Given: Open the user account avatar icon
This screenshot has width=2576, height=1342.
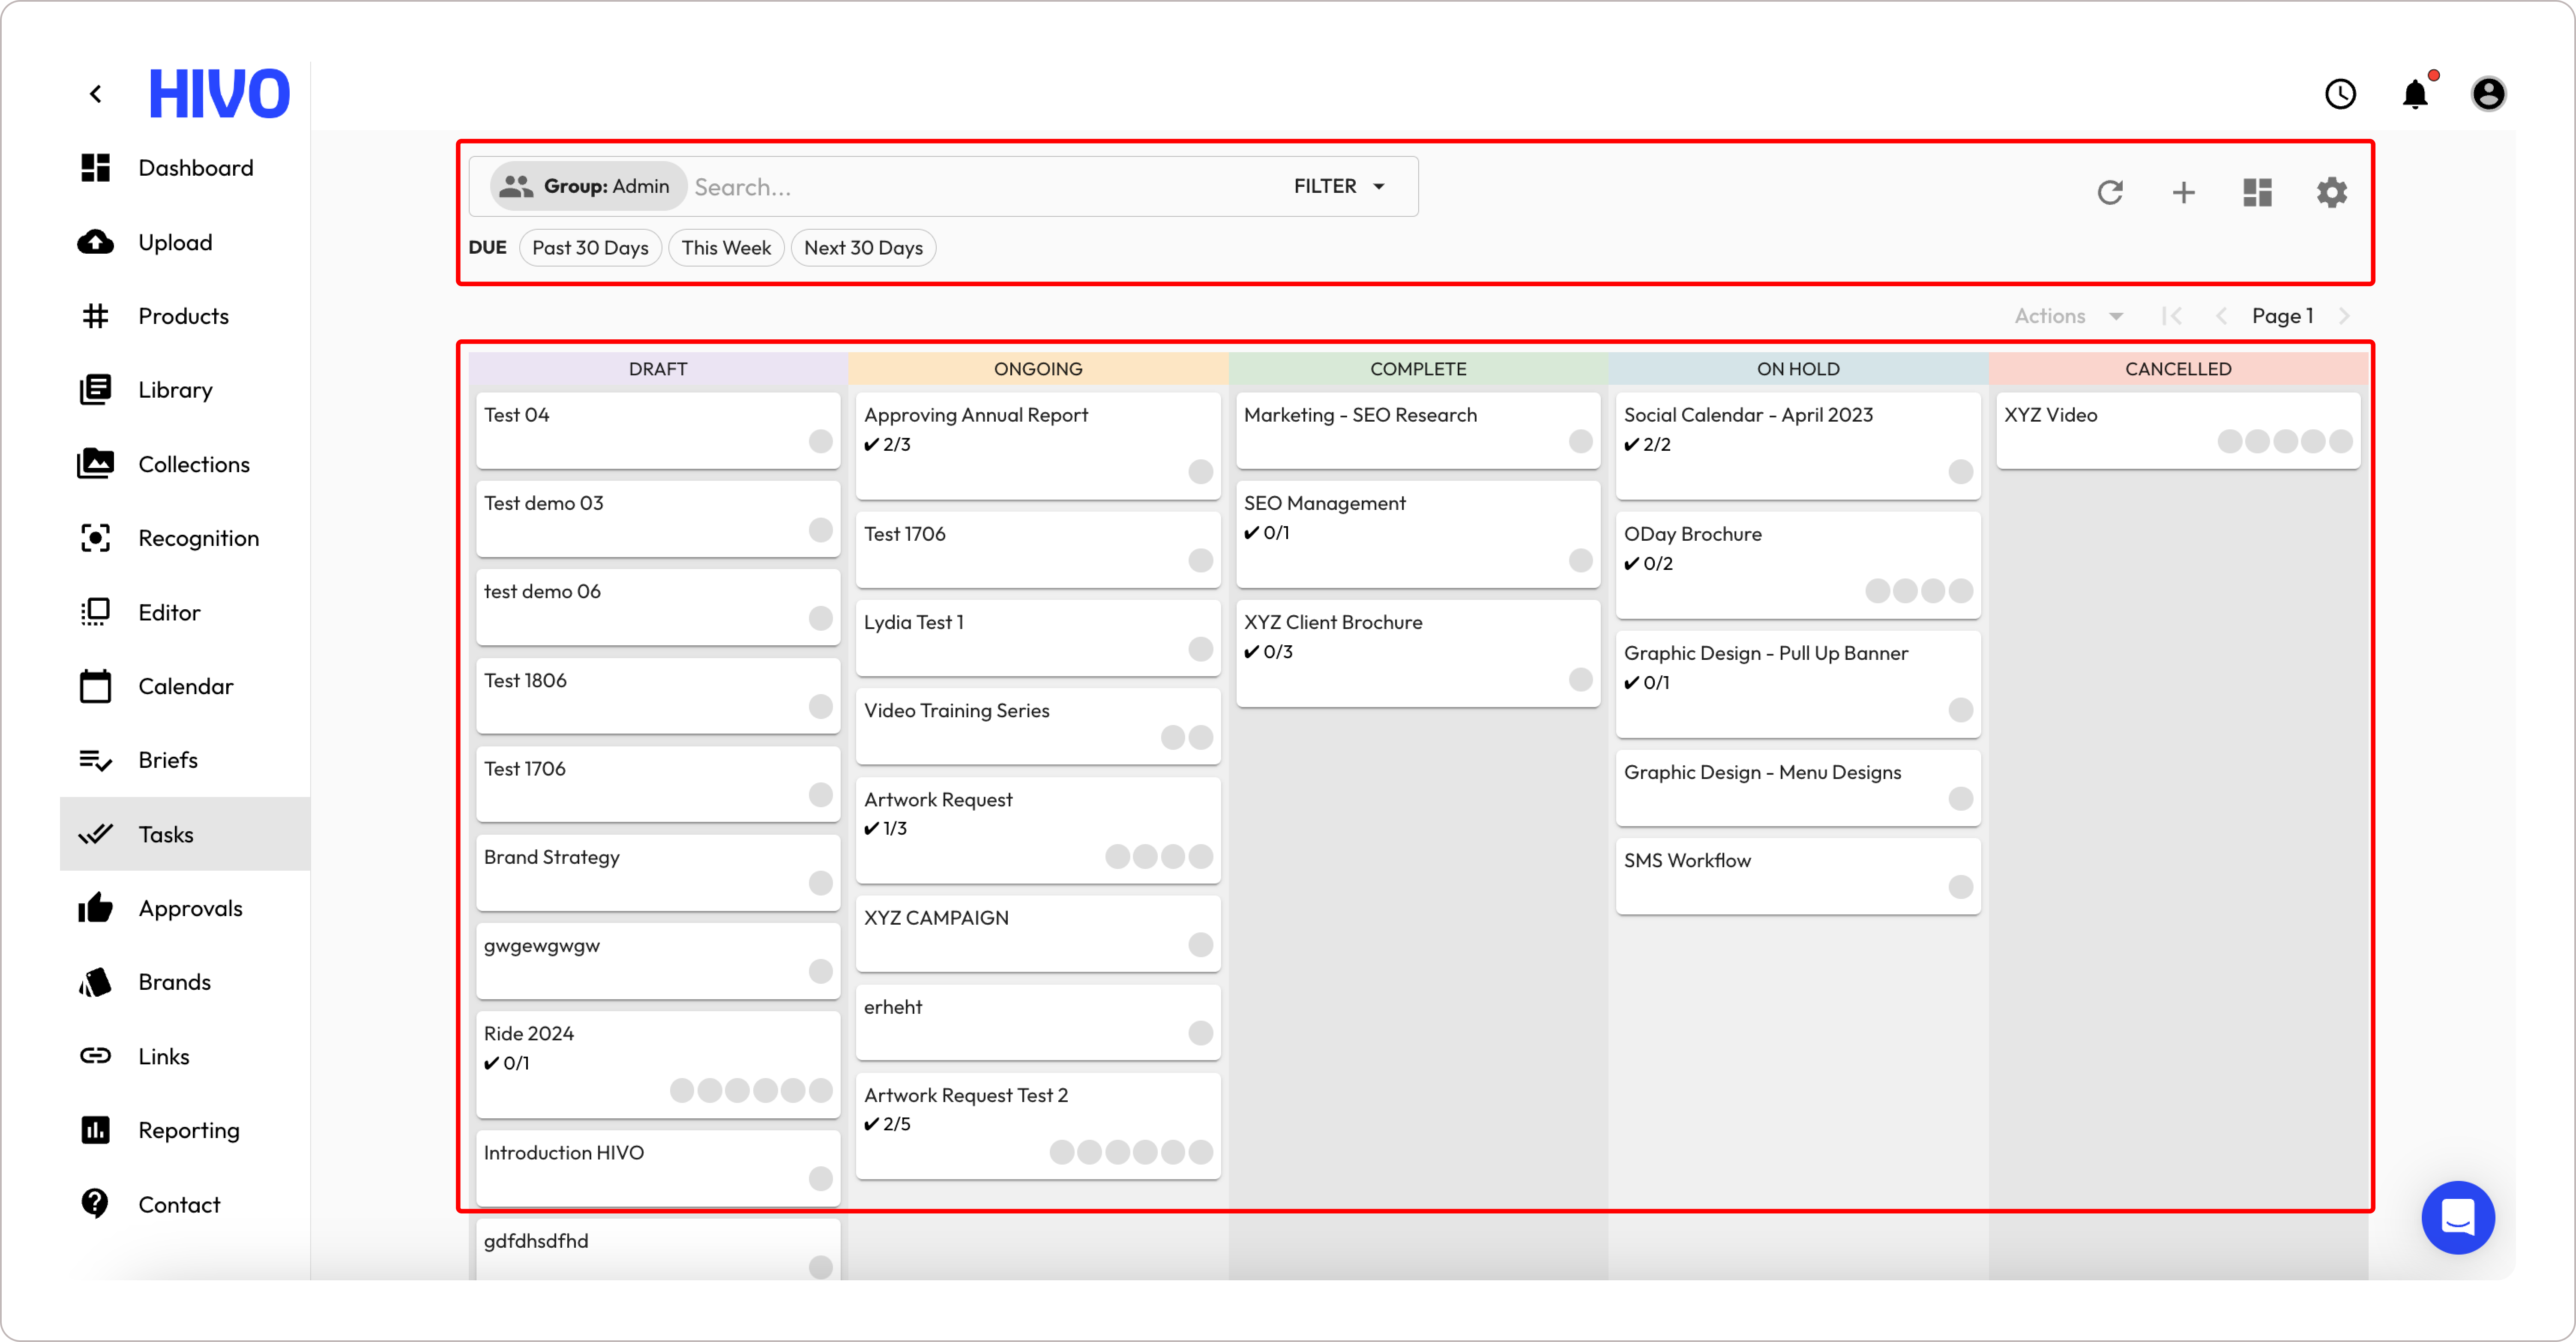Looking at the screenshot, I should pyautogui.click(x=2488, y=94).
